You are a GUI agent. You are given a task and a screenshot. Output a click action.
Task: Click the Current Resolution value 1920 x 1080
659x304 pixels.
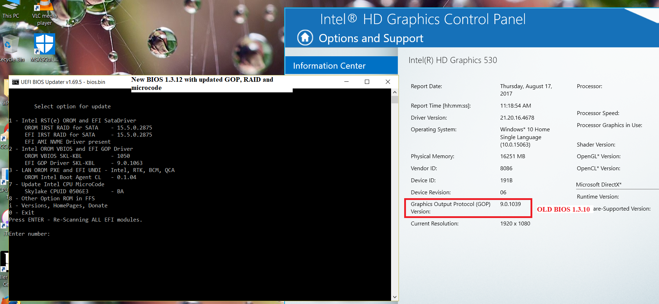tap(515, 224)
